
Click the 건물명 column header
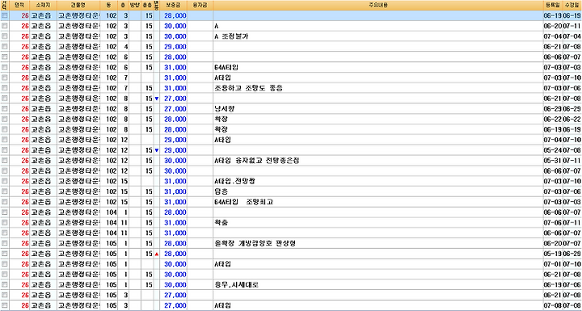[78, 5]
